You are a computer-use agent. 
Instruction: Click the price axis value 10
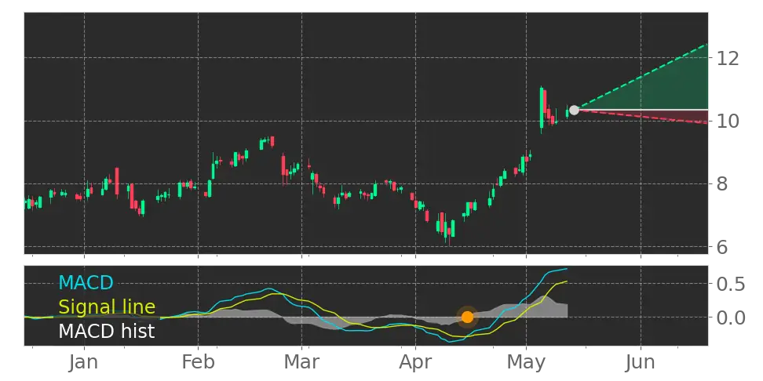coord(728,121)
